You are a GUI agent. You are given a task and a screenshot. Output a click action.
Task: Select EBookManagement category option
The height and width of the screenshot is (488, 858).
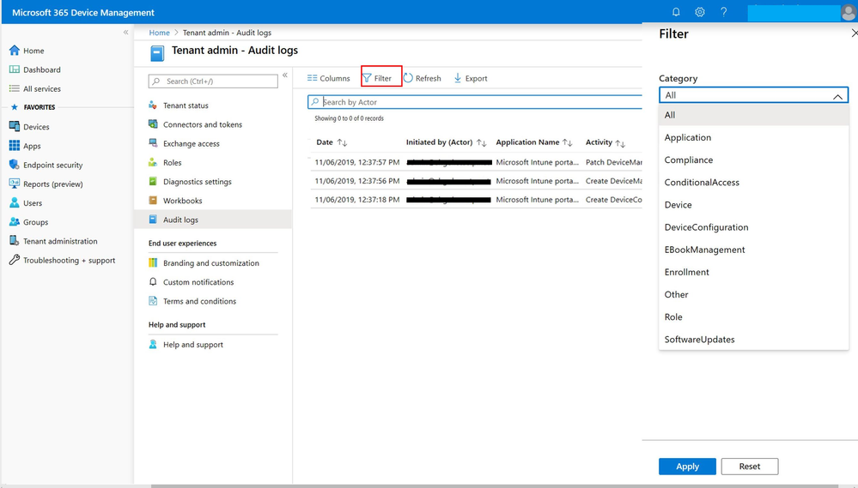(753, 250)
